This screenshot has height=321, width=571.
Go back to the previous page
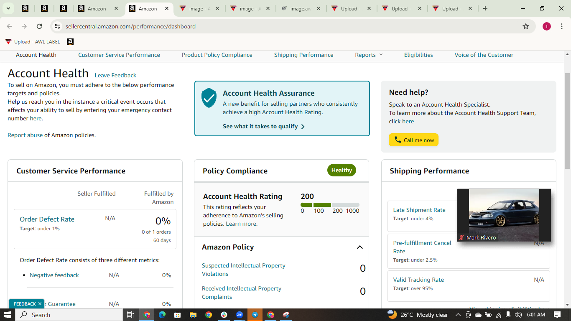(x=9, y=26)
